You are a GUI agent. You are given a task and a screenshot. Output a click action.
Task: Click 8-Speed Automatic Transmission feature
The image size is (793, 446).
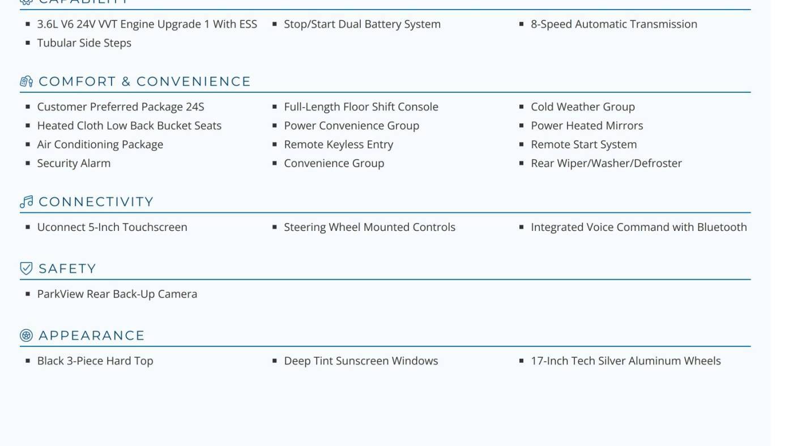click(x=614, y=24)
